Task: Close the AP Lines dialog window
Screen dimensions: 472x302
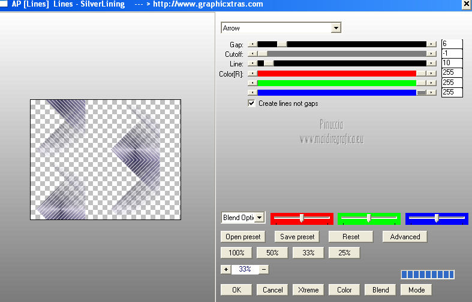Action: pos(466,4)
